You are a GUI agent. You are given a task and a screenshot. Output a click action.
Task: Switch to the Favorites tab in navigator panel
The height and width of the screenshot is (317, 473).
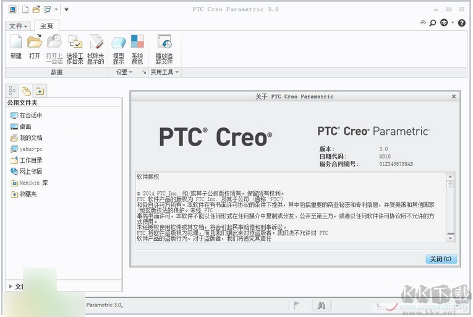[x=40, y=90]
